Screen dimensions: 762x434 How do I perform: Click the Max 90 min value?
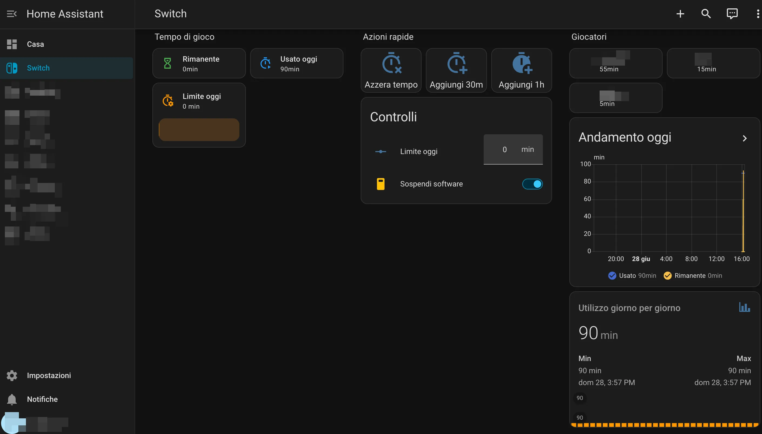click(739, 370)
